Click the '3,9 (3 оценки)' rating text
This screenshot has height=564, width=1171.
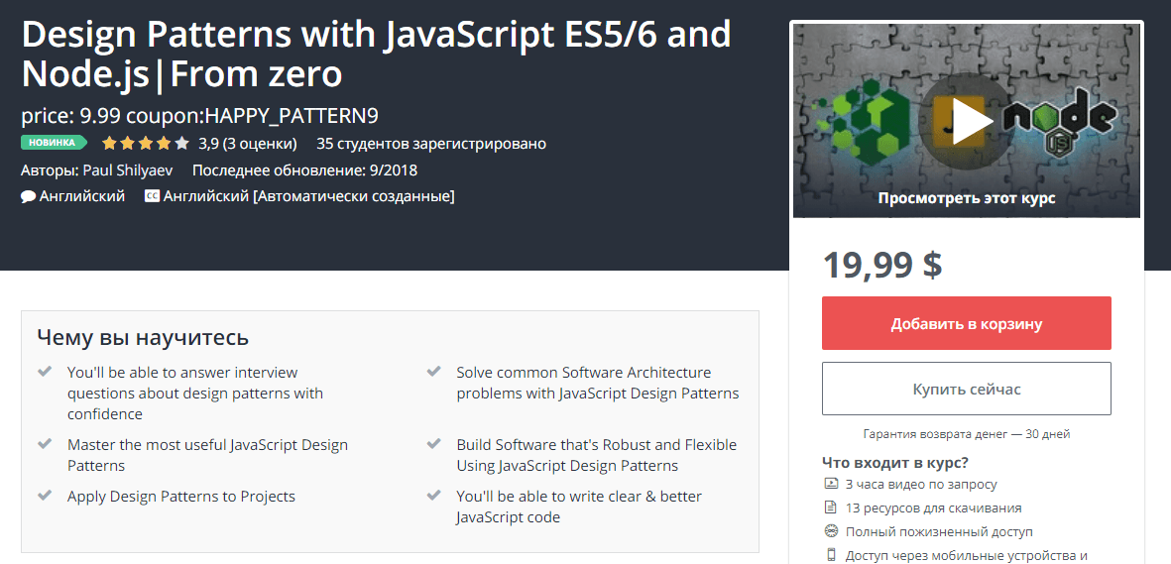click(x=248, y=144)
